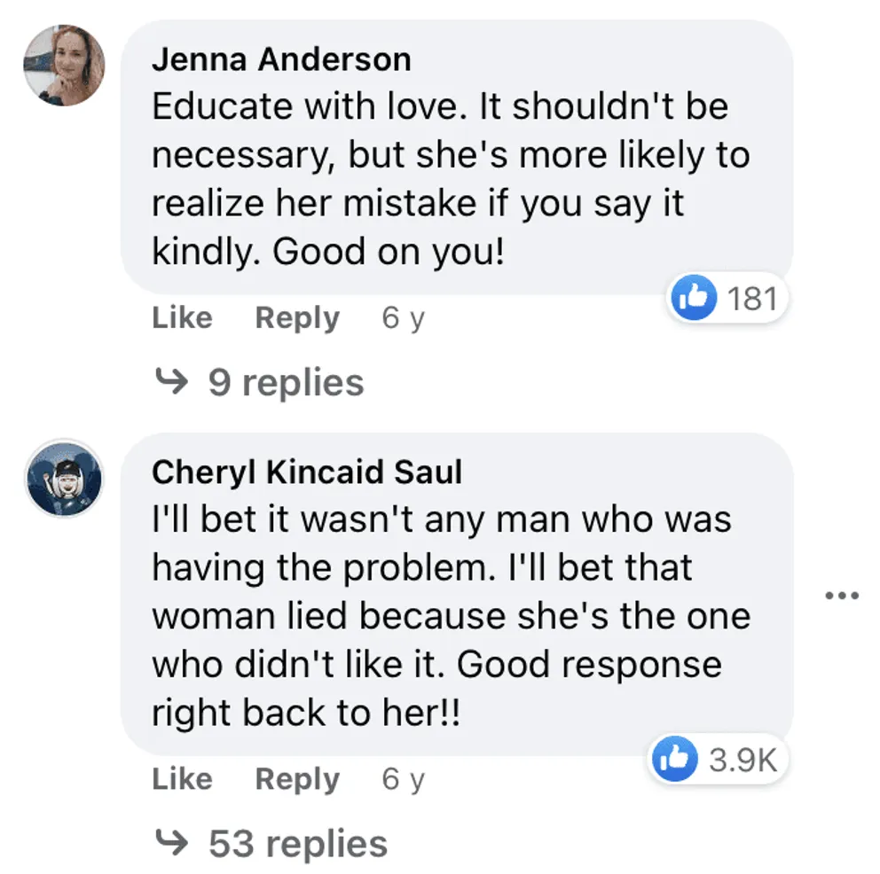This screenshot has width=880, height=874.
Task: Click the 6 y timestamp under Cheryl's comment
Action: (x=404, y=779)
